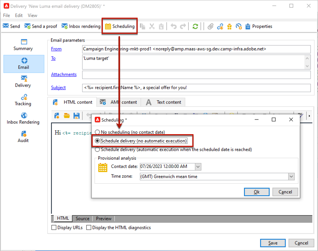The image size is (318, 251).
Task: Select the HTML bottom editor tab
Action: (63, 218)
